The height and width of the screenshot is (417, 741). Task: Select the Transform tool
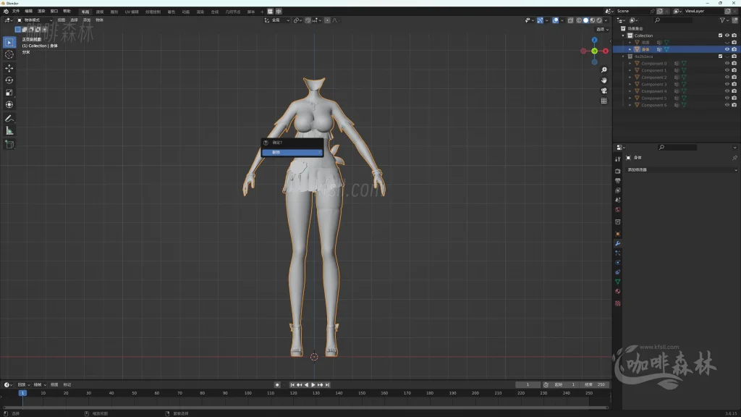click(9, 105)
